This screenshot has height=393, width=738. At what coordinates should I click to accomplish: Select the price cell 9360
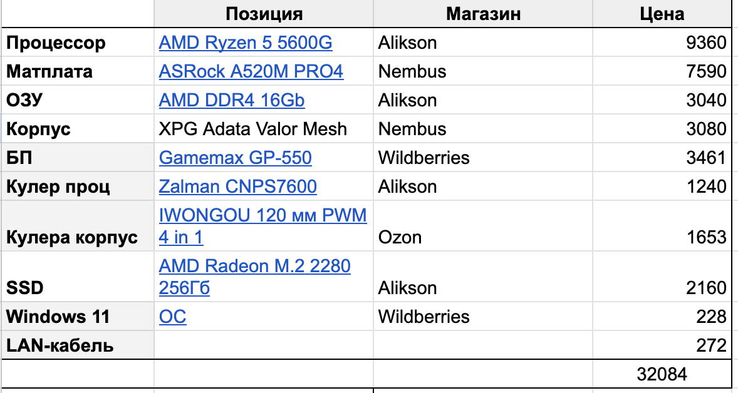(662, 43)
